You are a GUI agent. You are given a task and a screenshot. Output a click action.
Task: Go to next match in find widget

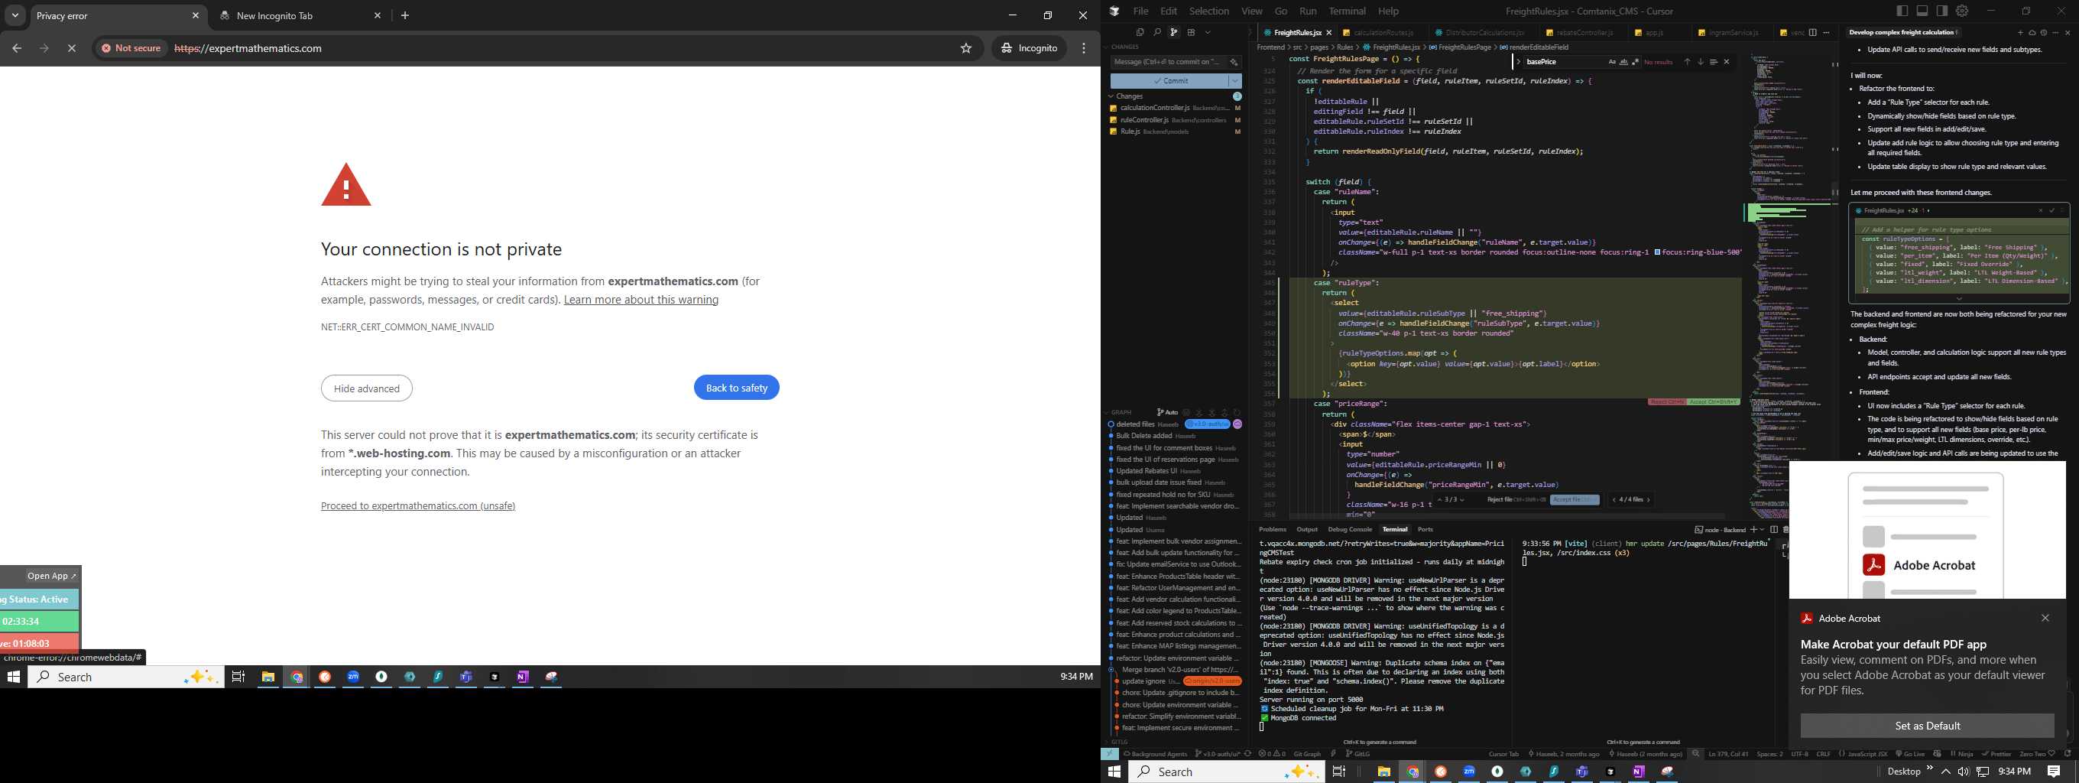1701,62
